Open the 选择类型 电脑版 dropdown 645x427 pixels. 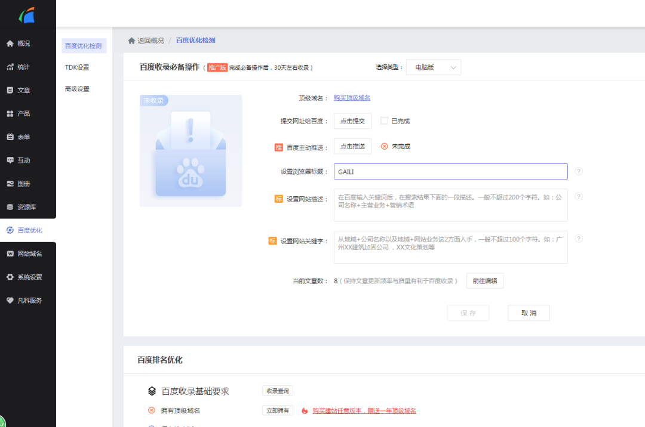pos(433,67)
